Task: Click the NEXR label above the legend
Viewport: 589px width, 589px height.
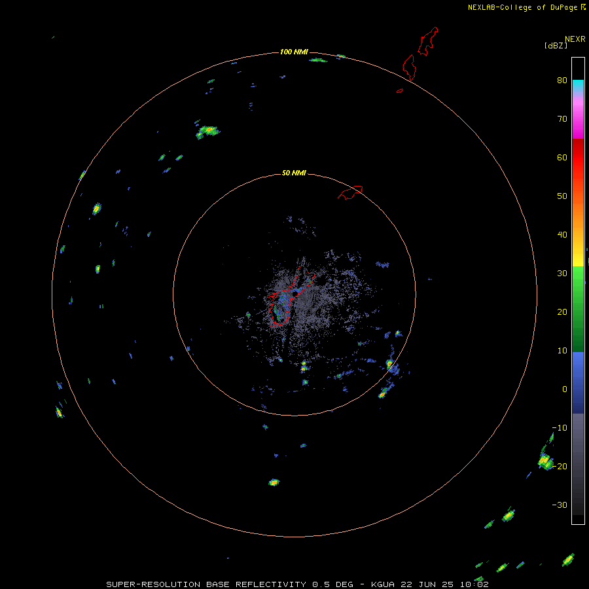Action: pyautogui.click(x=575, y=39)
